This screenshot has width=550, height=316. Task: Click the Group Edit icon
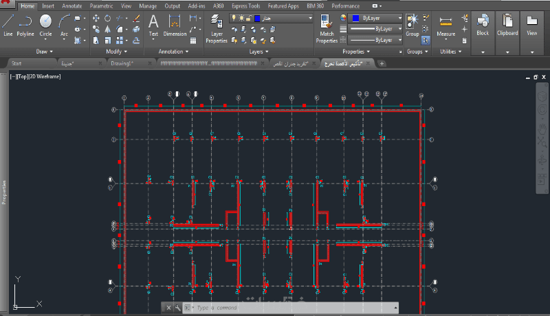(426, 29)
